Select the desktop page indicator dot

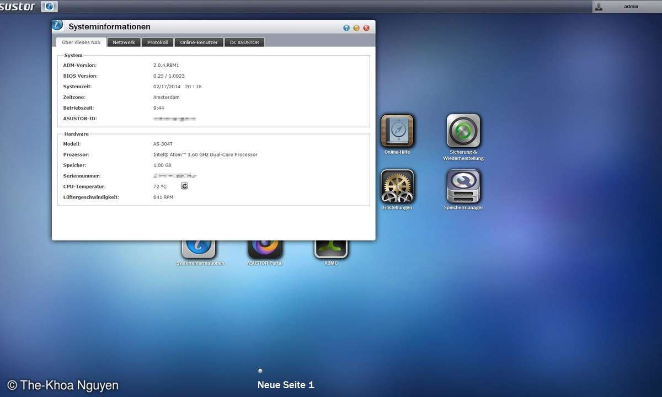[260, 371]
